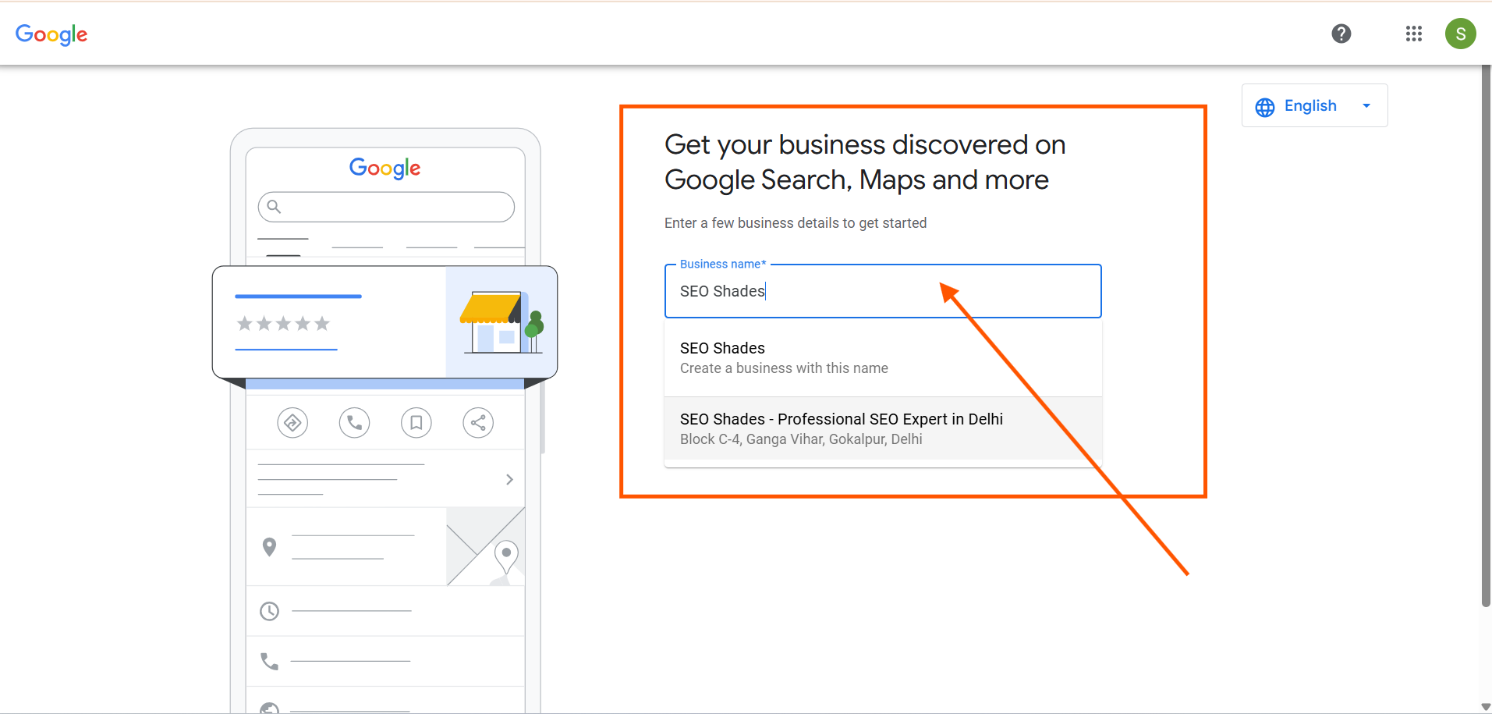Select 'Create a business with this name' suggestion
This screenshot has height=714, width=1492.
click(x=883, y=358)
